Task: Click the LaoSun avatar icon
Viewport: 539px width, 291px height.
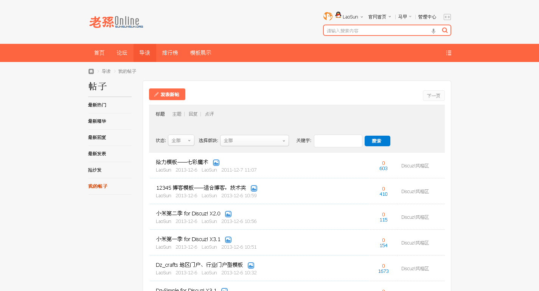Action: (x=328, y=16)
